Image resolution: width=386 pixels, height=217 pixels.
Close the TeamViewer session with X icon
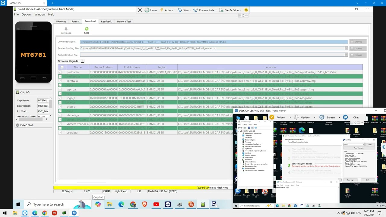140,10
